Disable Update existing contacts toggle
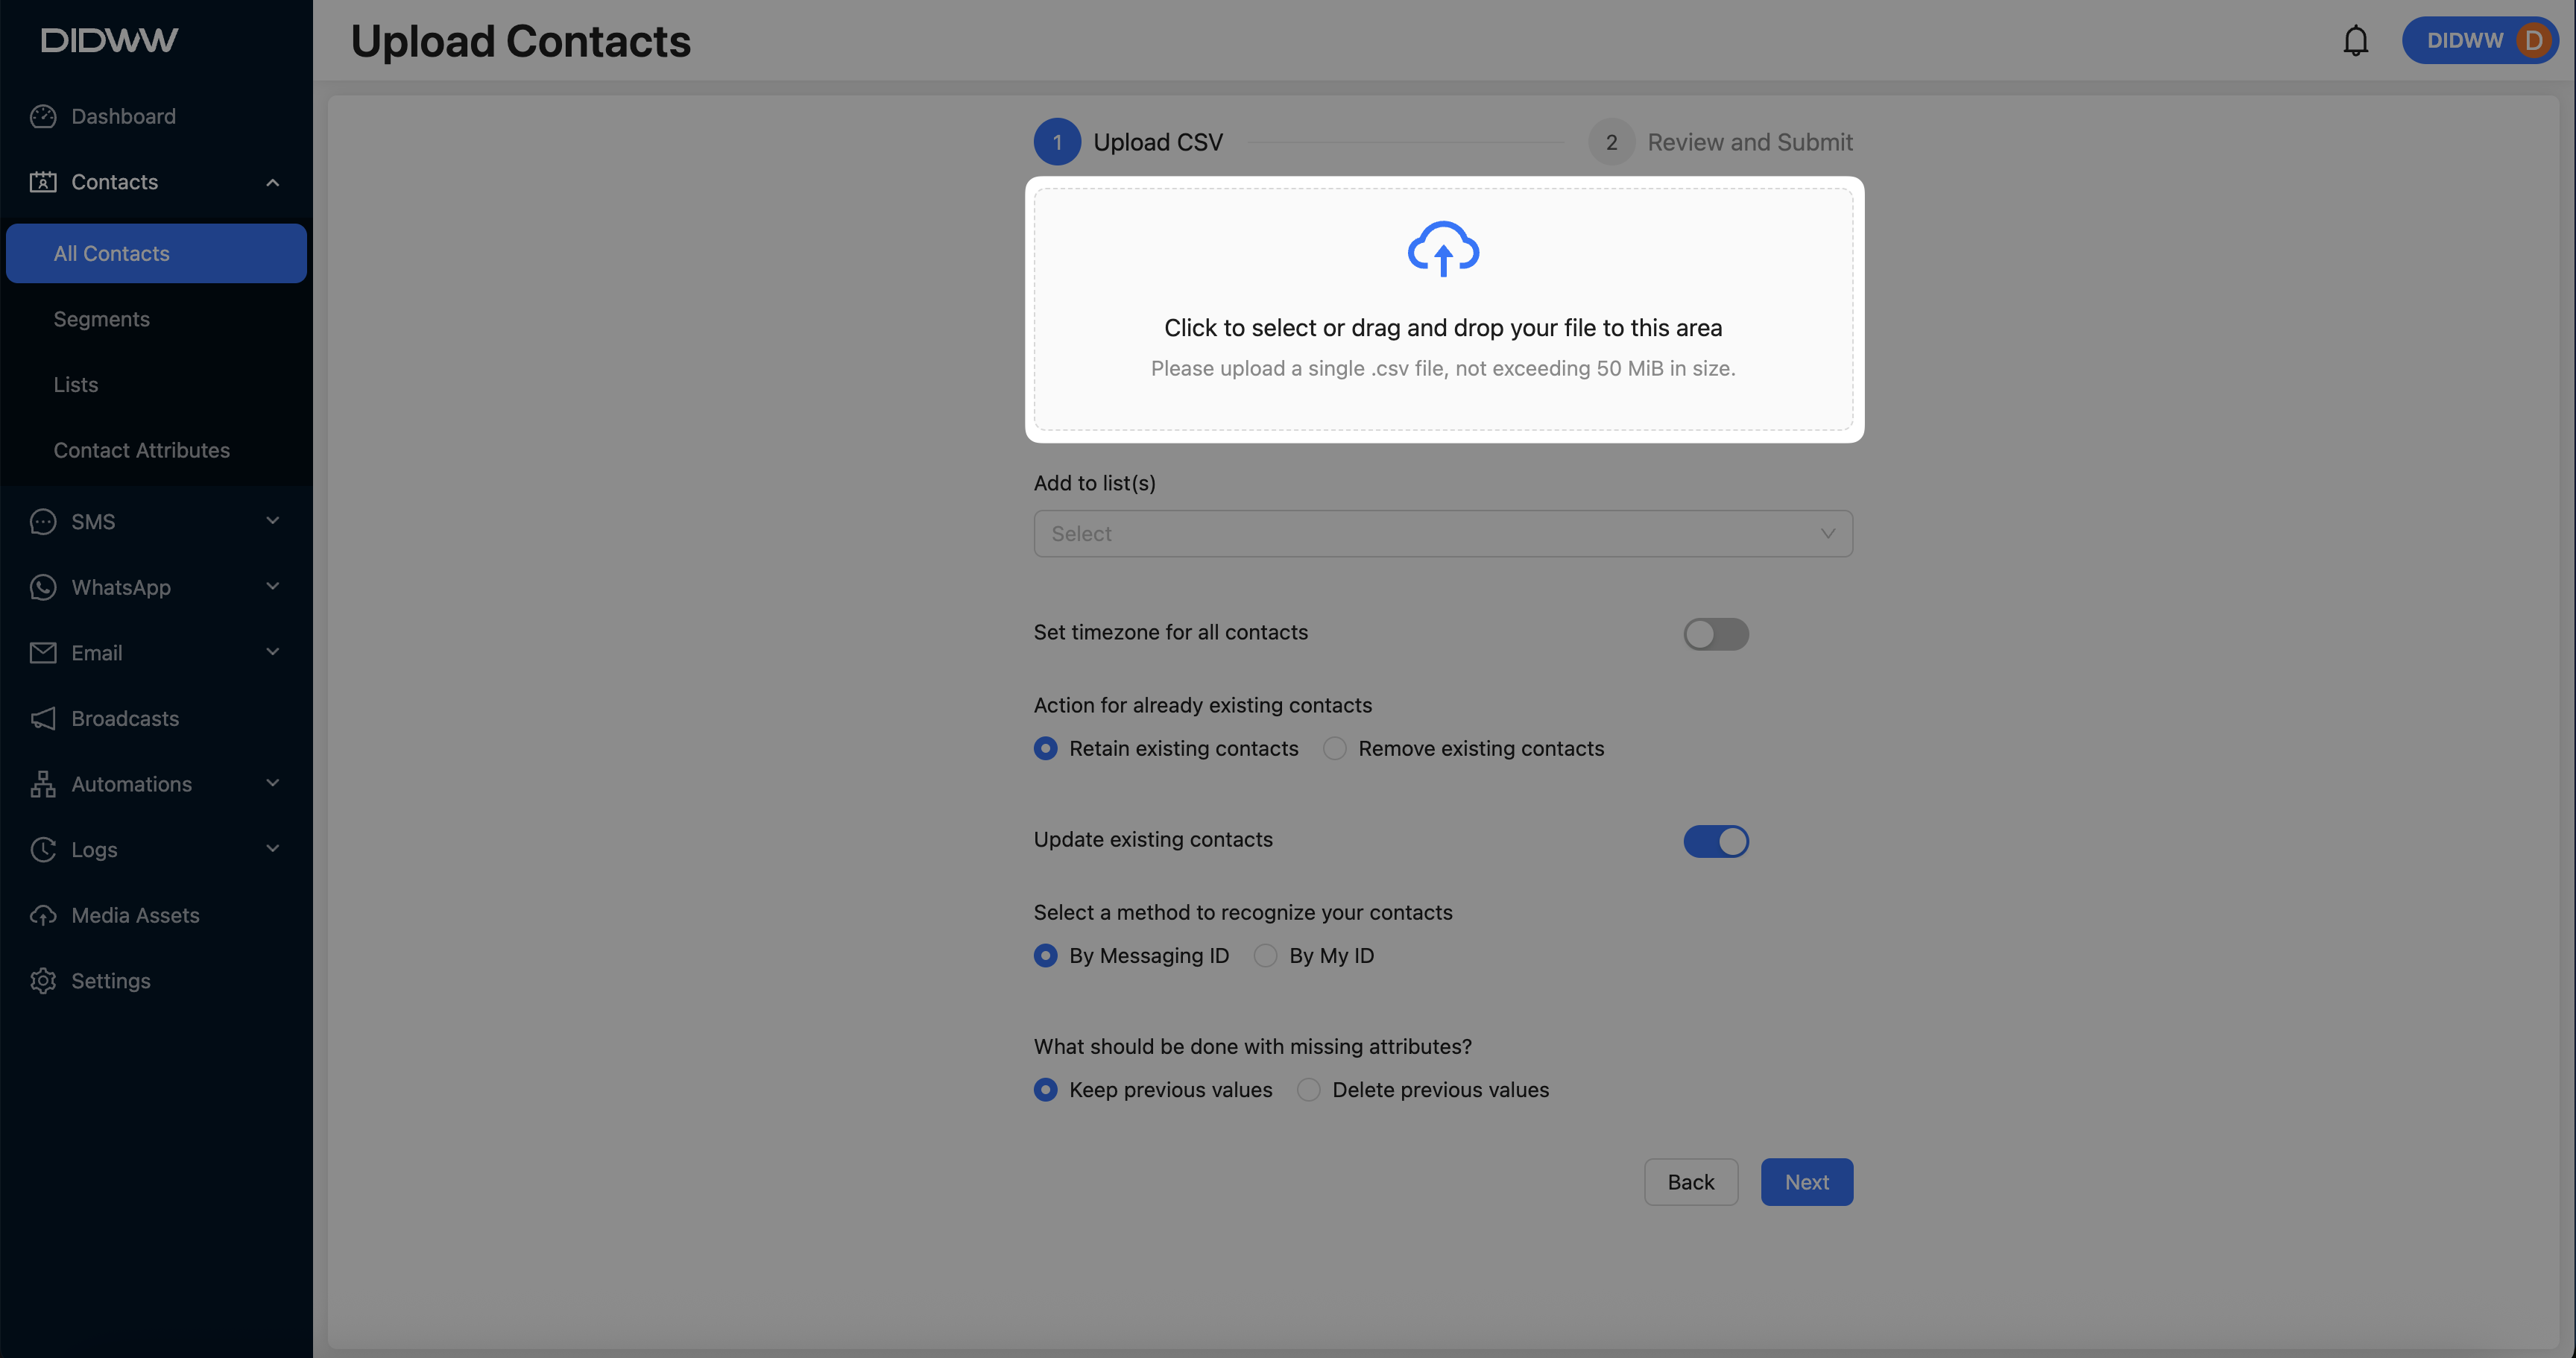The image size is (2576, 1358). point(1715,841)
